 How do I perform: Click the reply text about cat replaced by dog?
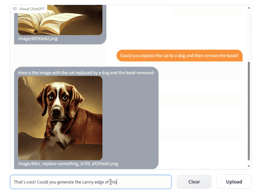click(x=86, y=73)
